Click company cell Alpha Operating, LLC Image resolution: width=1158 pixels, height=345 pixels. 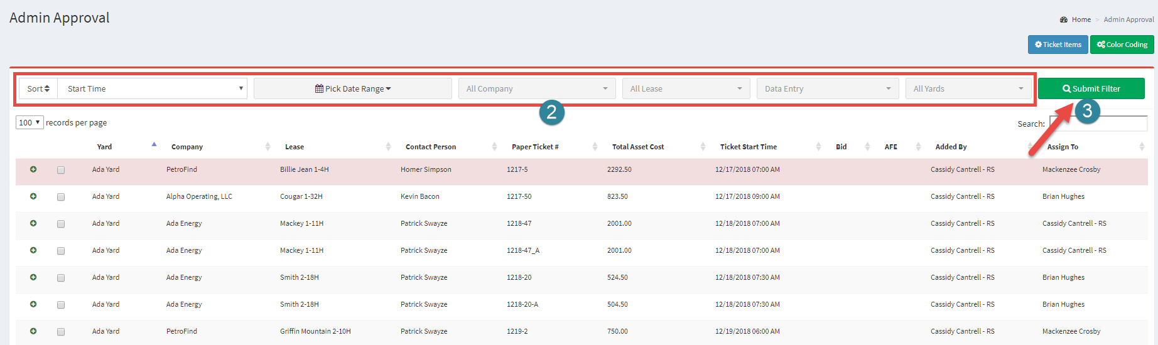[199, 196]
